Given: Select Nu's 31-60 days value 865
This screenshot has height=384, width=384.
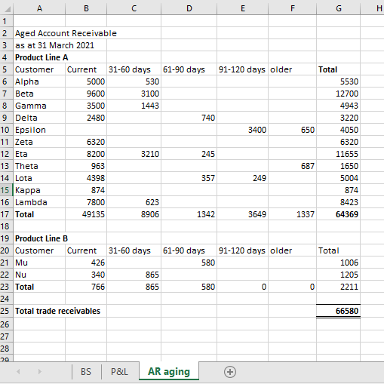Looking at the screenshot, I should (134, 275).
